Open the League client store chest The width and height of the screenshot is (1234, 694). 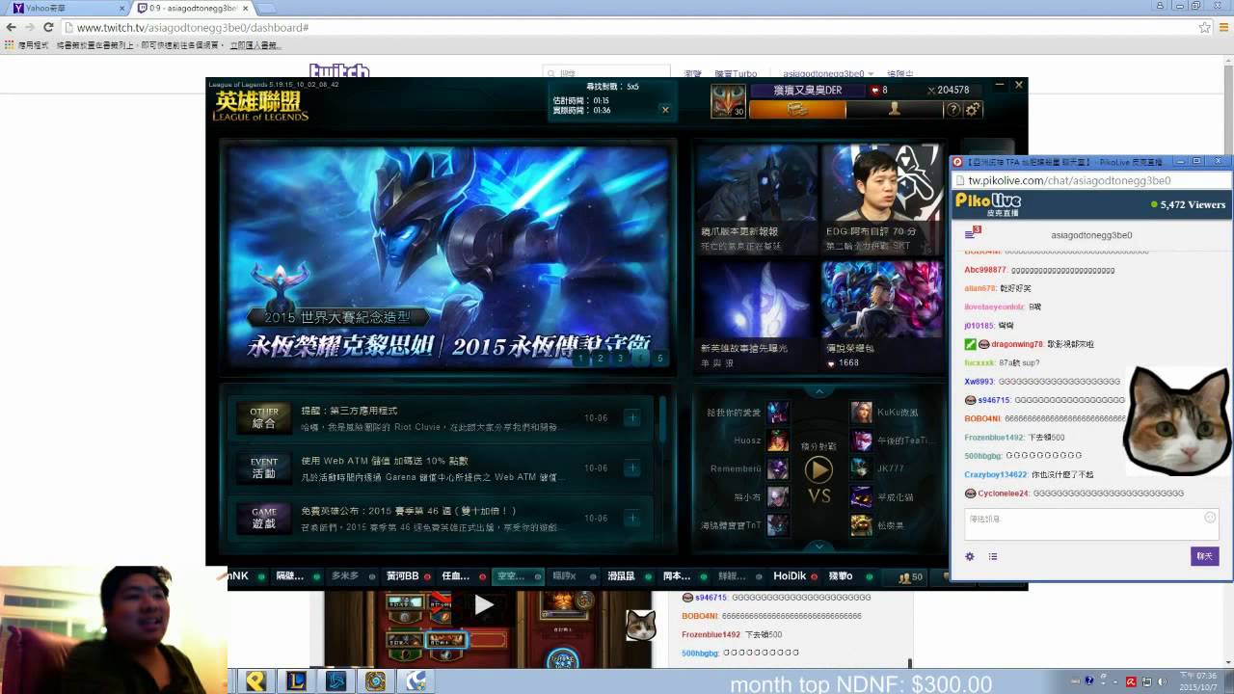(x=796, y=110)
